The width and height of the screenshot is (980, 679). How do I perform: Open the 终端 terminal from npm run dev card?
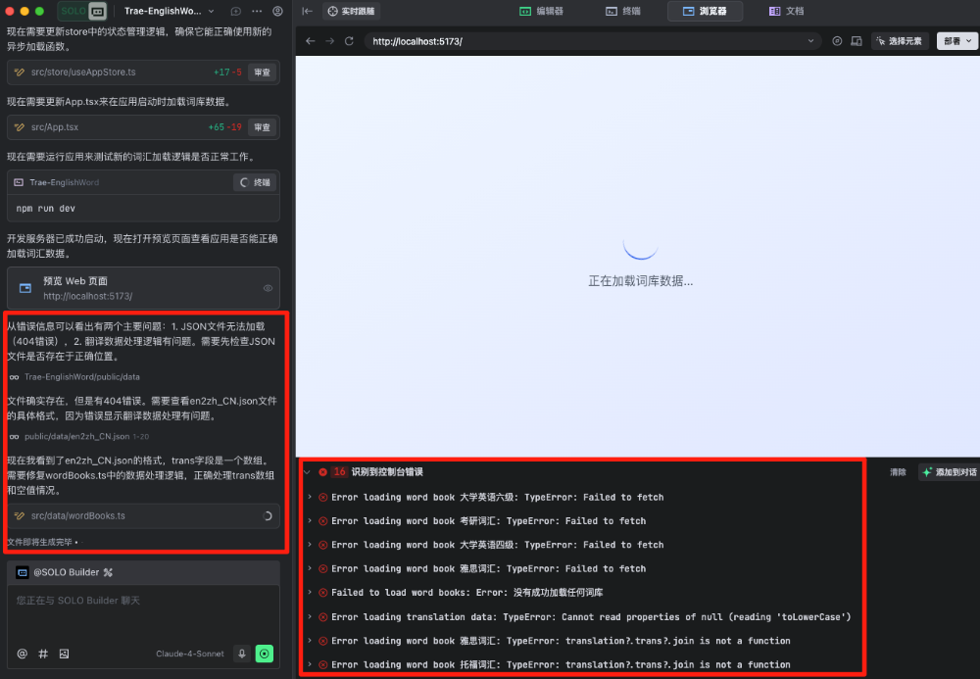tap(255, 182)
